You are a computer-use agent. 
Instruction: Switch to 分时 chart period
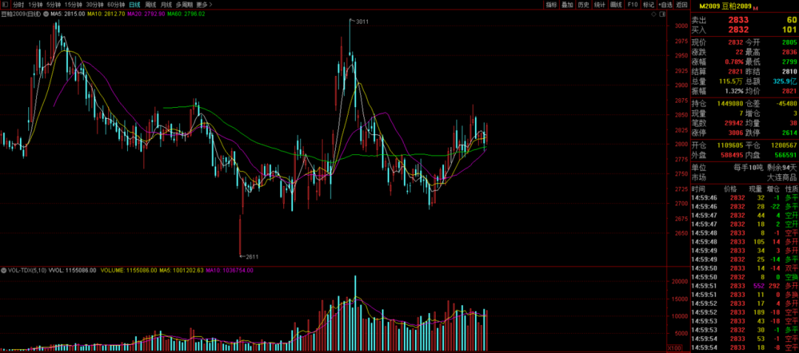point(18,4)
